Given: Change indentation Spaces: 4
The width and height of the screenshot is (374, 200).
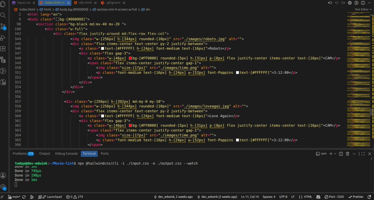Looking at the screenshot, I should [269, 197].
